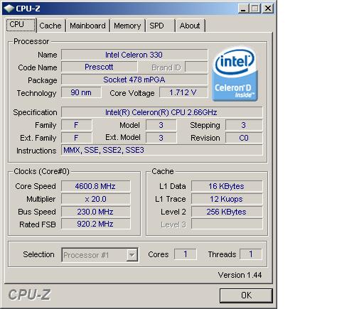Viewport: 364px width, 309px height.
Task: Click the Version 1.44 label
Action: [x=240, y=275]
